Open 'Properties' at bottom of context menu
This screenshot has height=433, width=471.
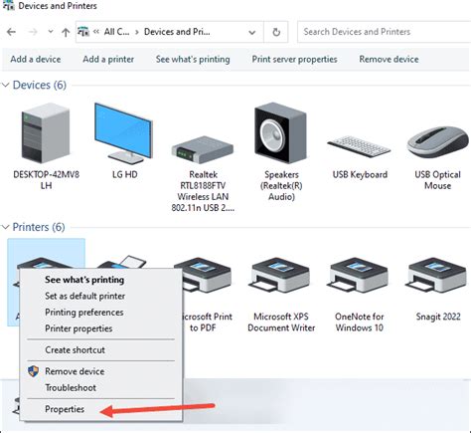(65, 409)
